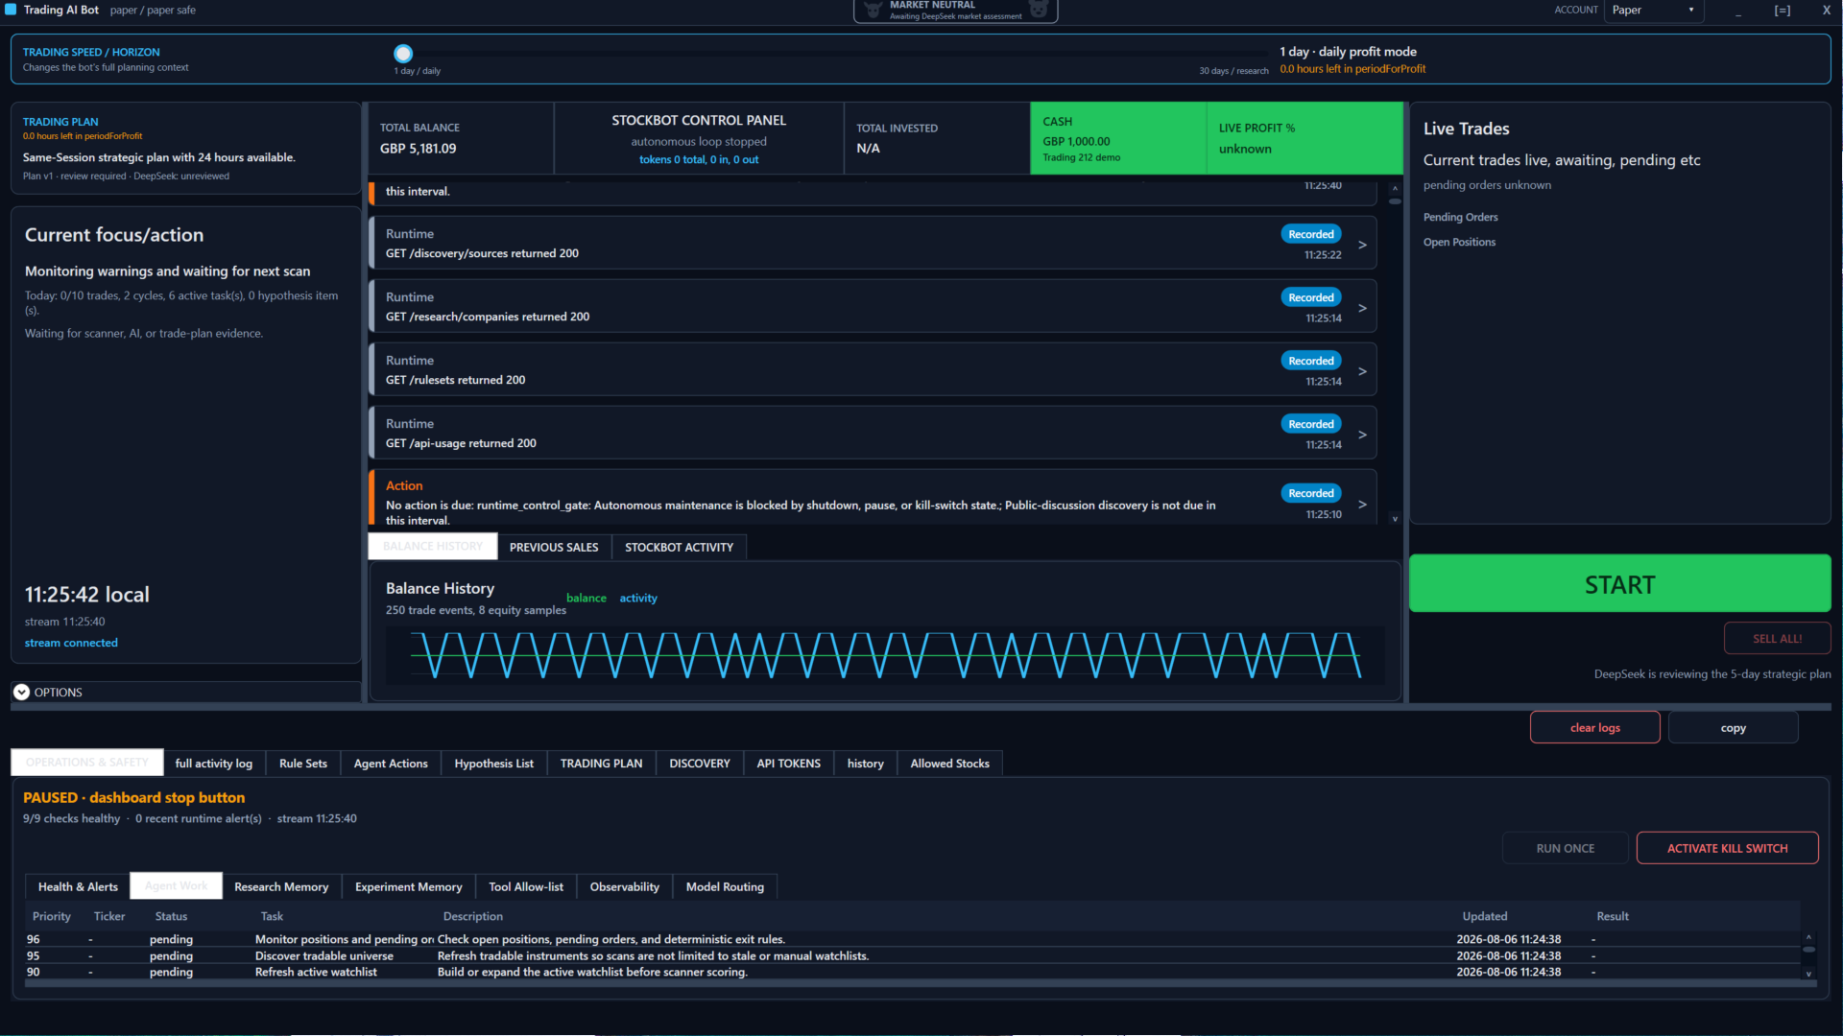Select the OPERATIONS & SAFETY tab
The image size is (1843, 1036).
tap(87, 763)
